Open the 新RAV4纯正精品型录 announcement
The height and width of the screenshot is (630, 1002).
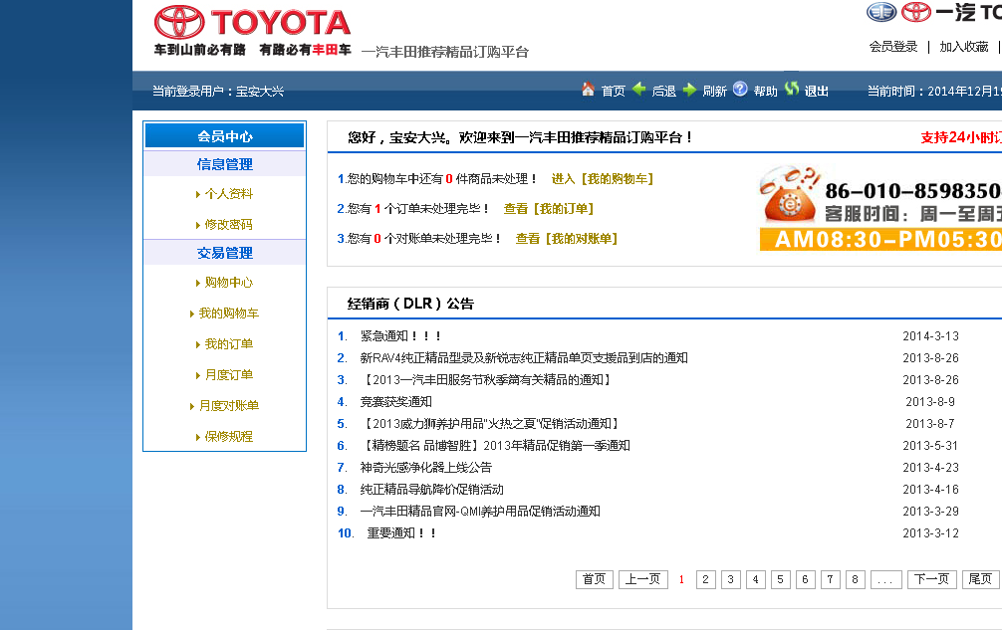(x=524, y=358)
